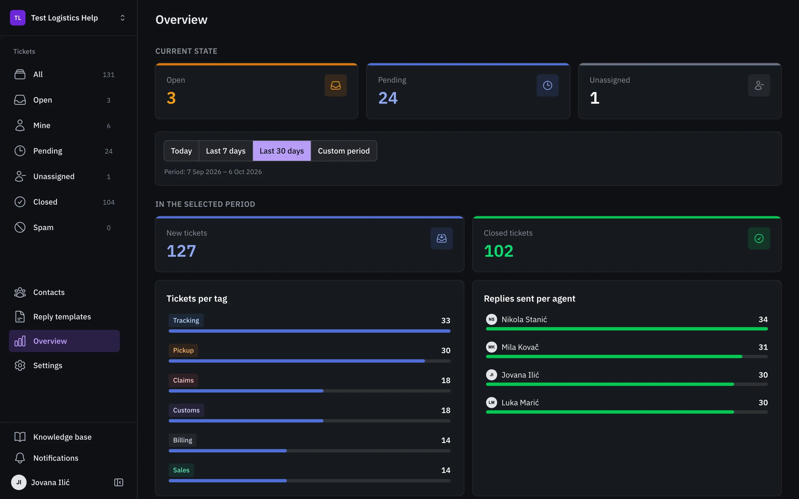The height and width of the screenshot is (499, 799).
Task: Open Pending tickets clock icon in sidebar
Action: coord(20,151)
